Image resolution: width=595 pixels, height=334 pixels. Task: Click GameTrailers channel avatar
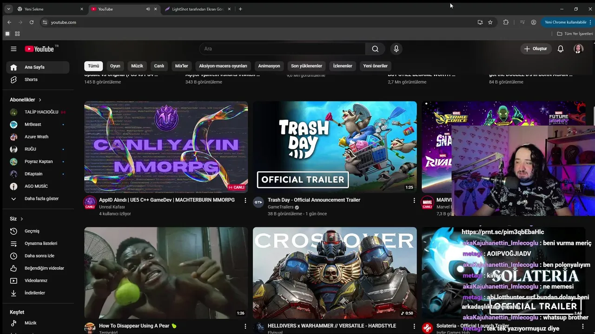(x=258, y=203)
